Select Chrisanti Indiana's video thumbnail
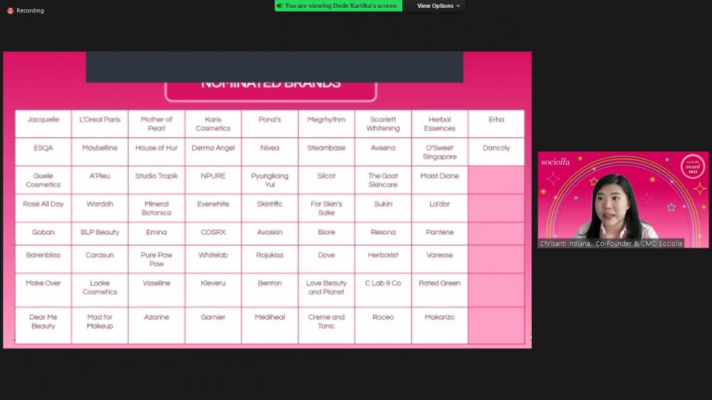This screenshot has width=712, height=400. (x=623, y=200)
